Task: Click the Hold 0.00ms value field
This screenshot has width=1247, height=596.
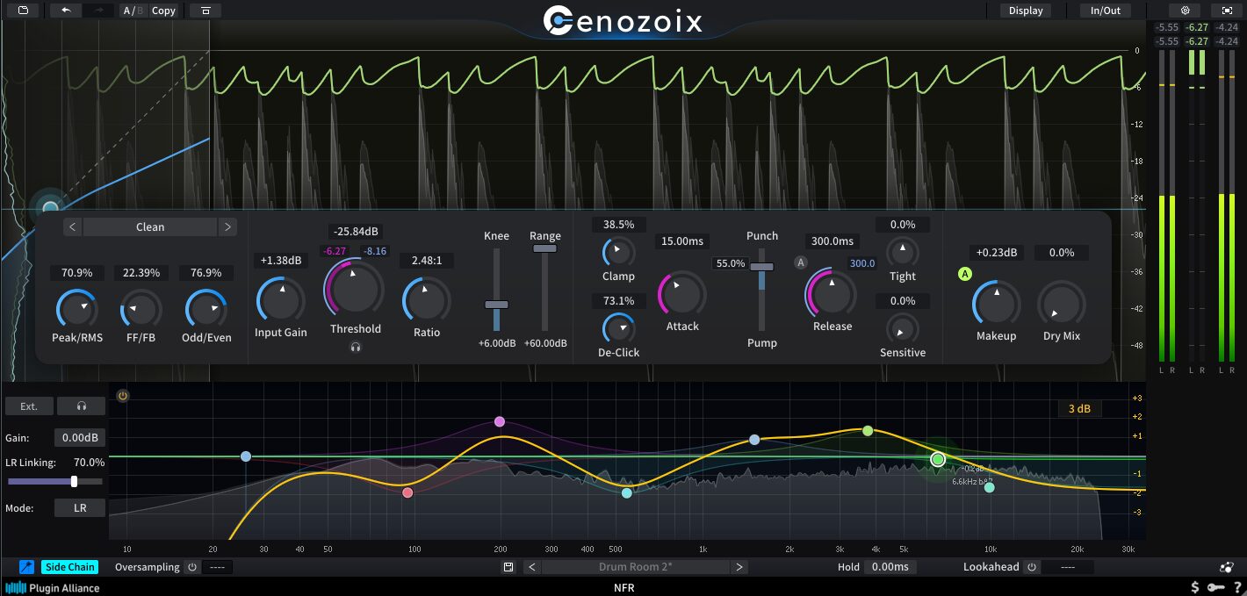Action: tap(890, 567)
